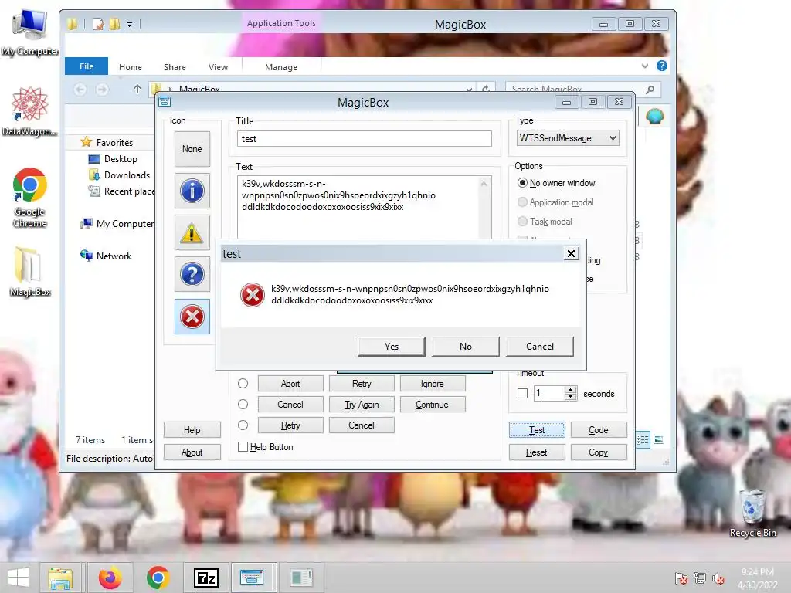Close the test message dialog
791x593 pixels.
(x=571, y=253)
